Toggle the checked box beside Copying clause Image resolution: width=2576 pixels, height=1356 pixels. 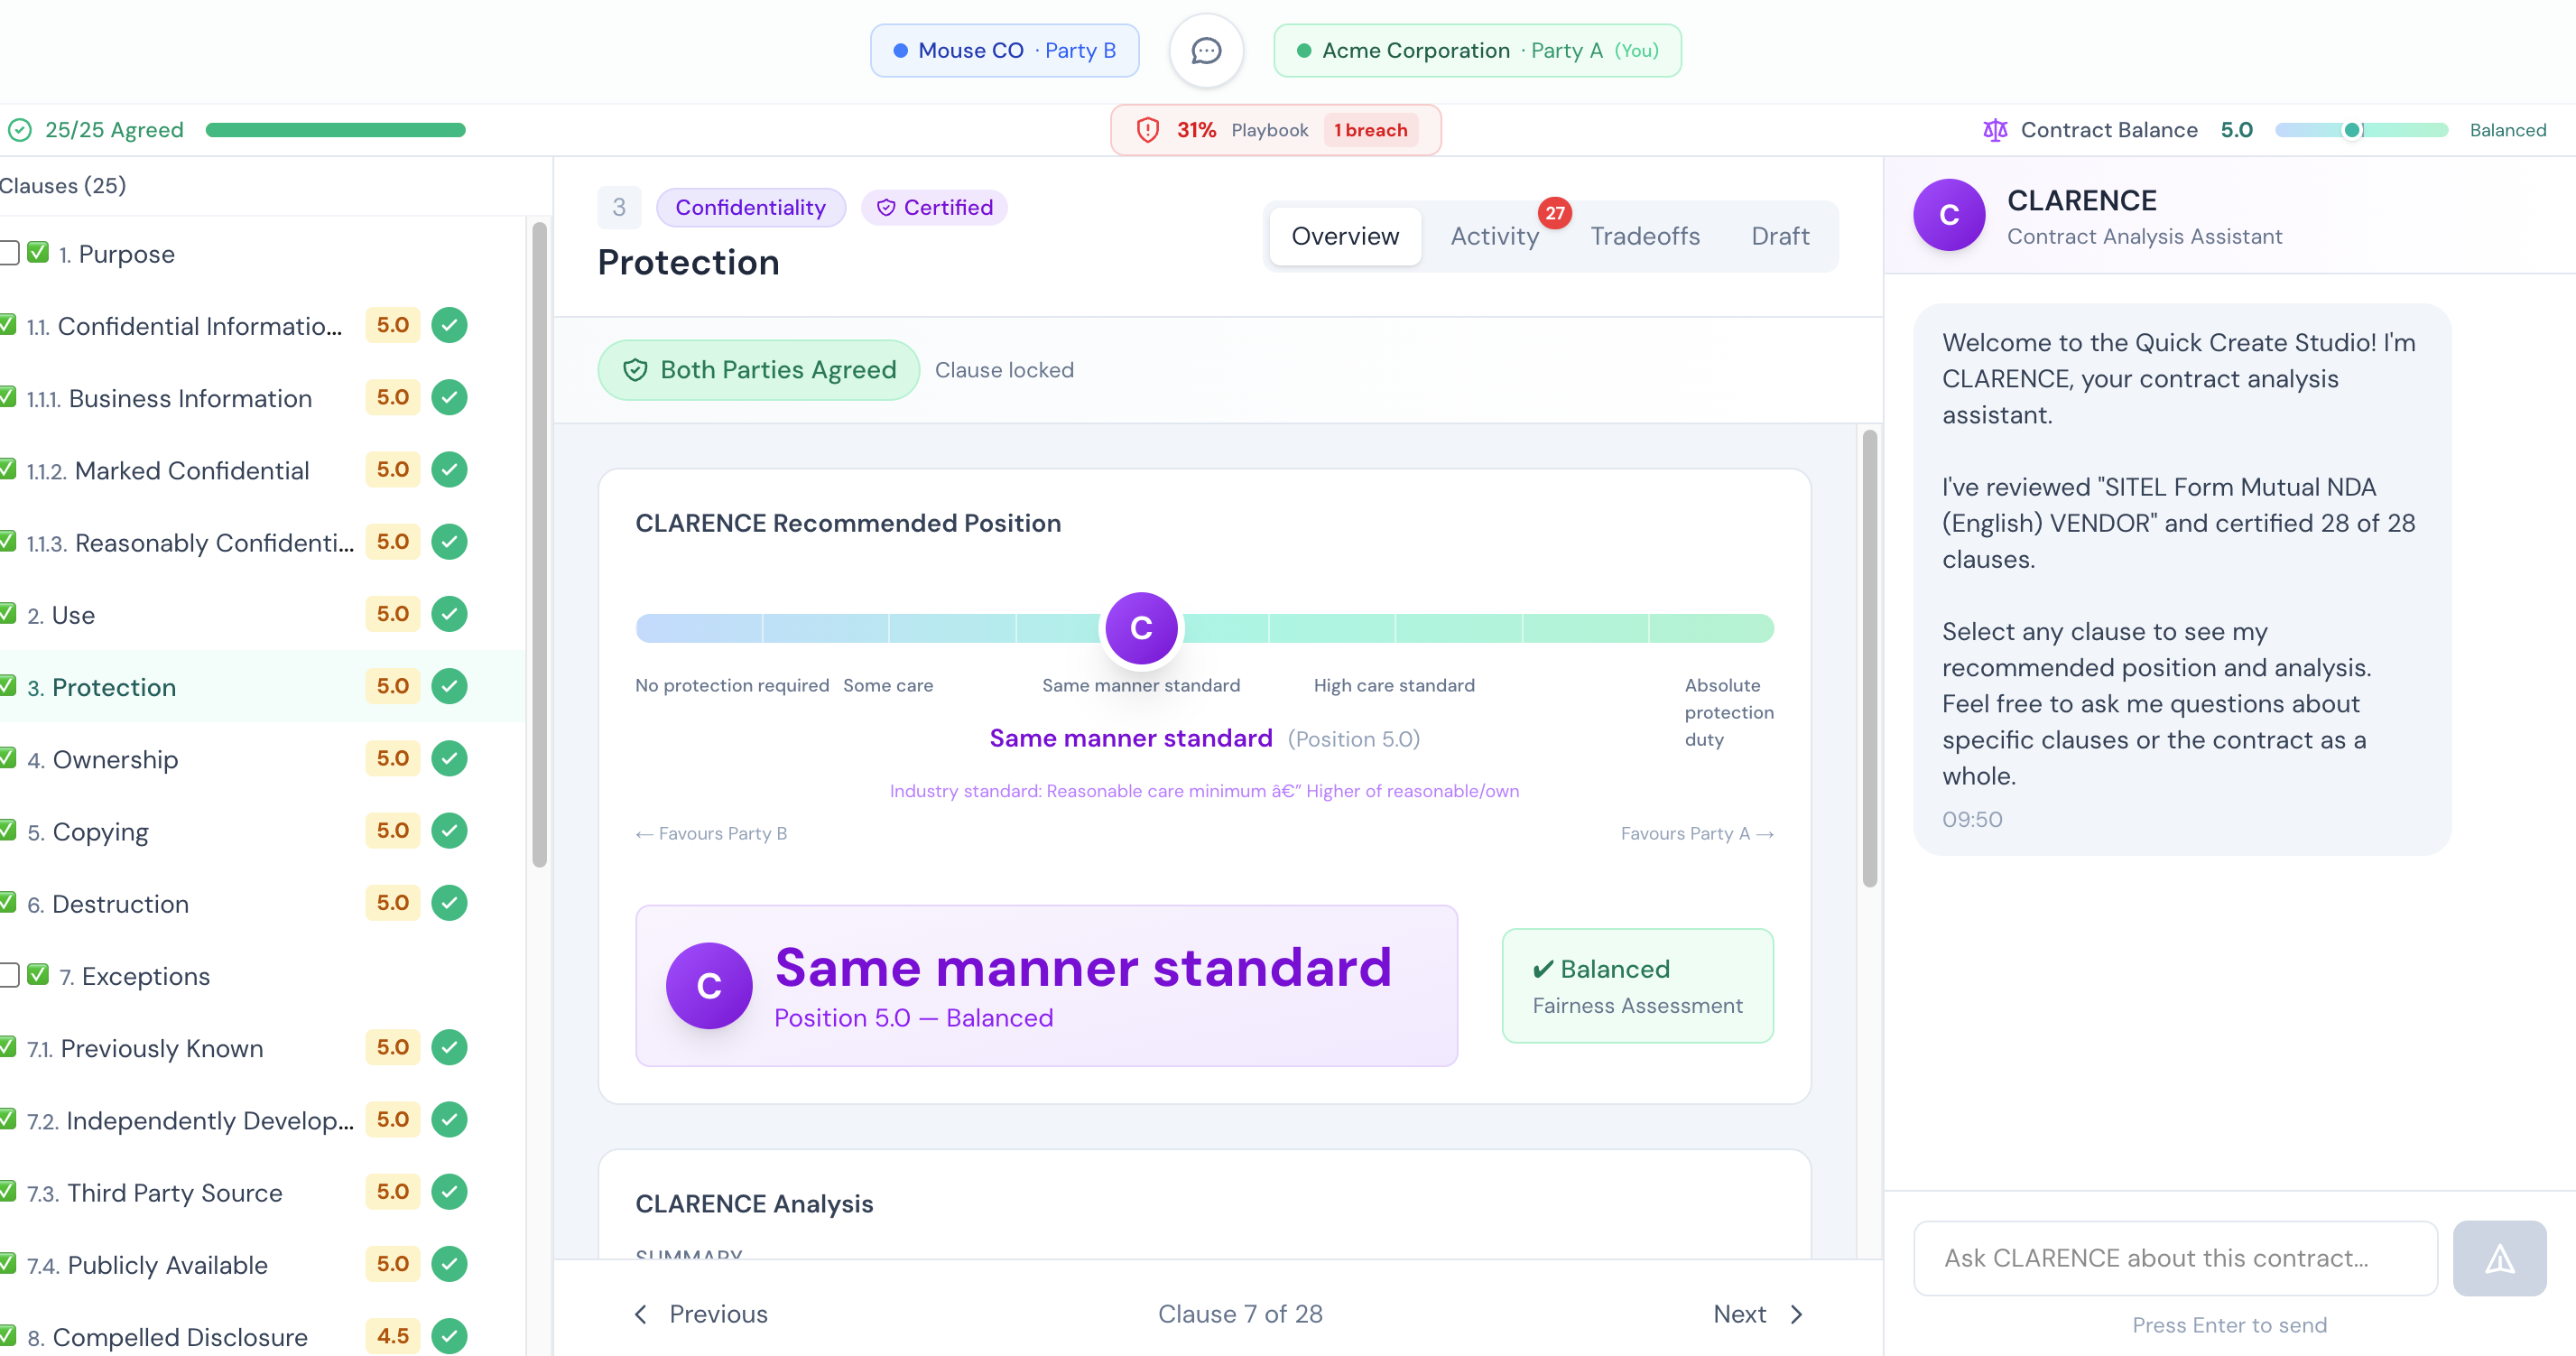click(8, 830)
